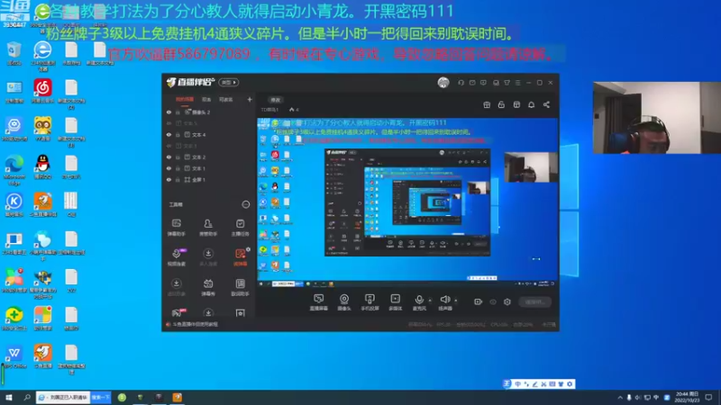Click the share icon above preview
This screenshot has height=405, width=721.
[546, 104]
